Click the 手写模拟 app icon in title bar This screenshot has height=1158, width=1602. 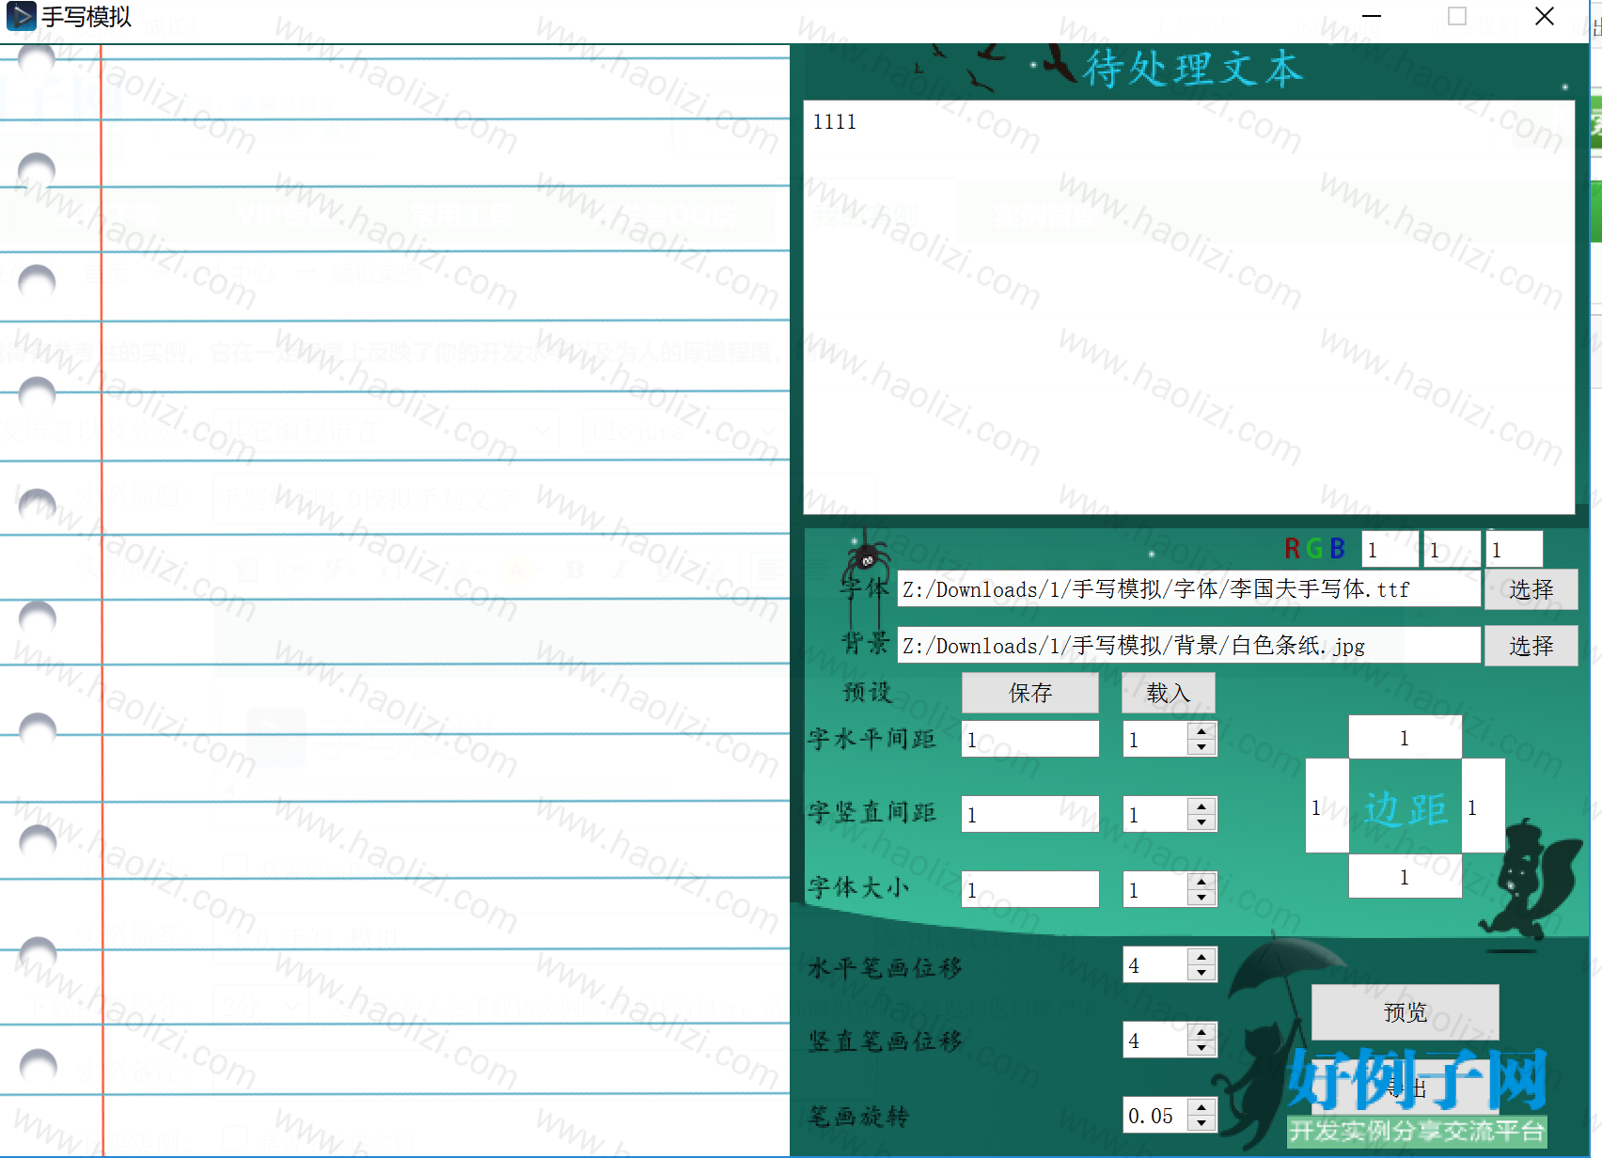click(x=21, y=16)
